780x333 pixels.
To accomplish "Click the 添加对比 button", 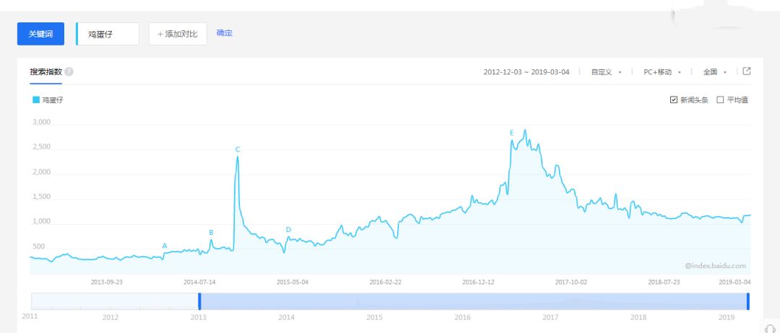I will (x=178, y=34).
